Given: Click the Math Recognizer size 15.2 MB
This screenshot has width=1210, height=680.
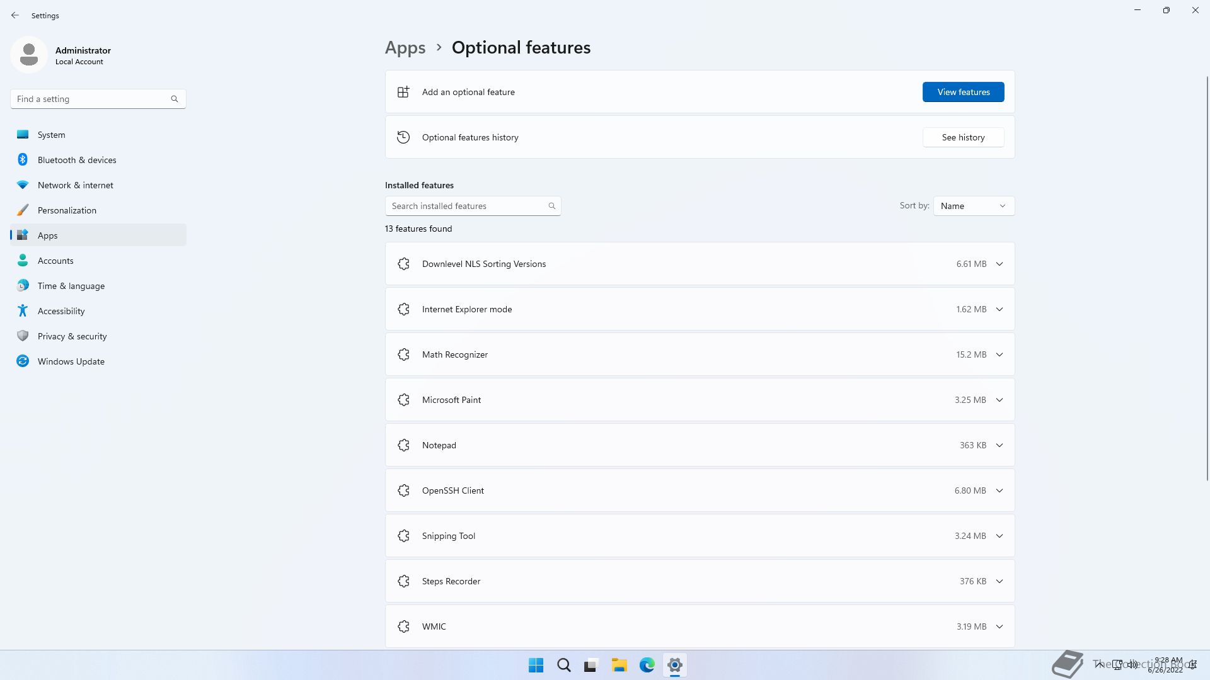Looking at the screenshot, I should click(x=971, y=354).
